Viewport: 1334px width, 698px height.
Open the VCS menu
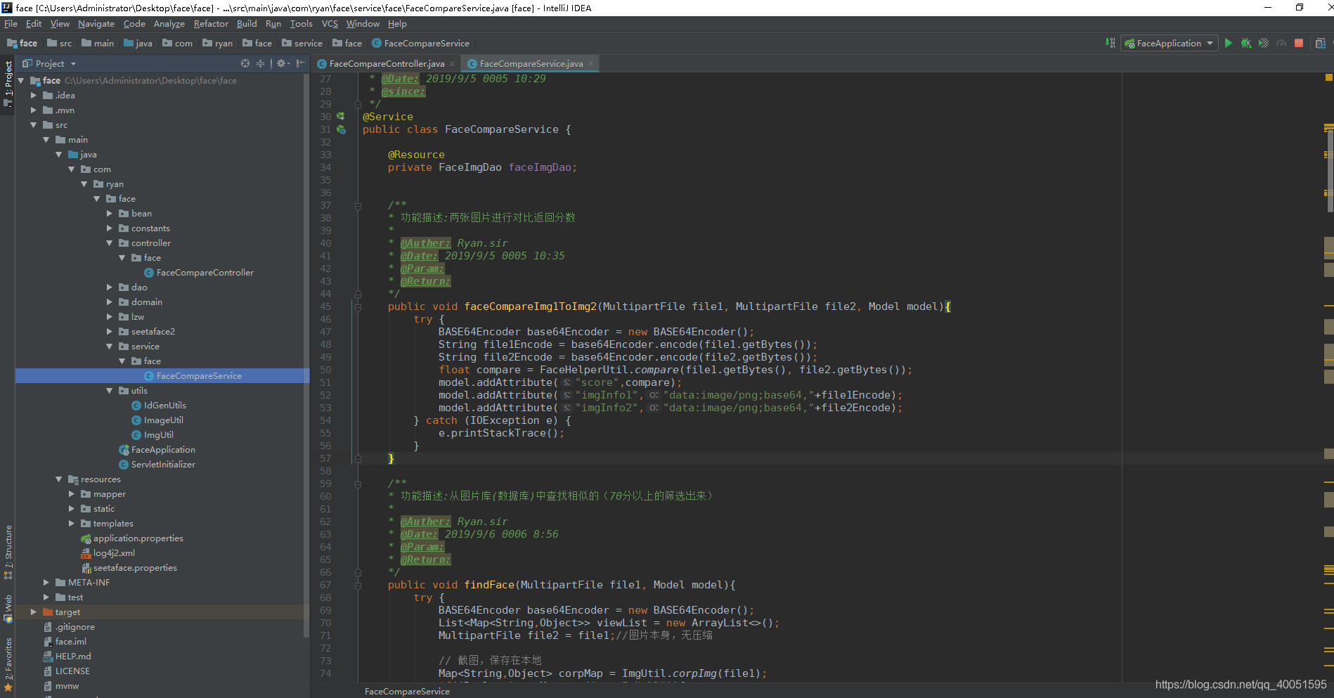click(x=330, y=24)
